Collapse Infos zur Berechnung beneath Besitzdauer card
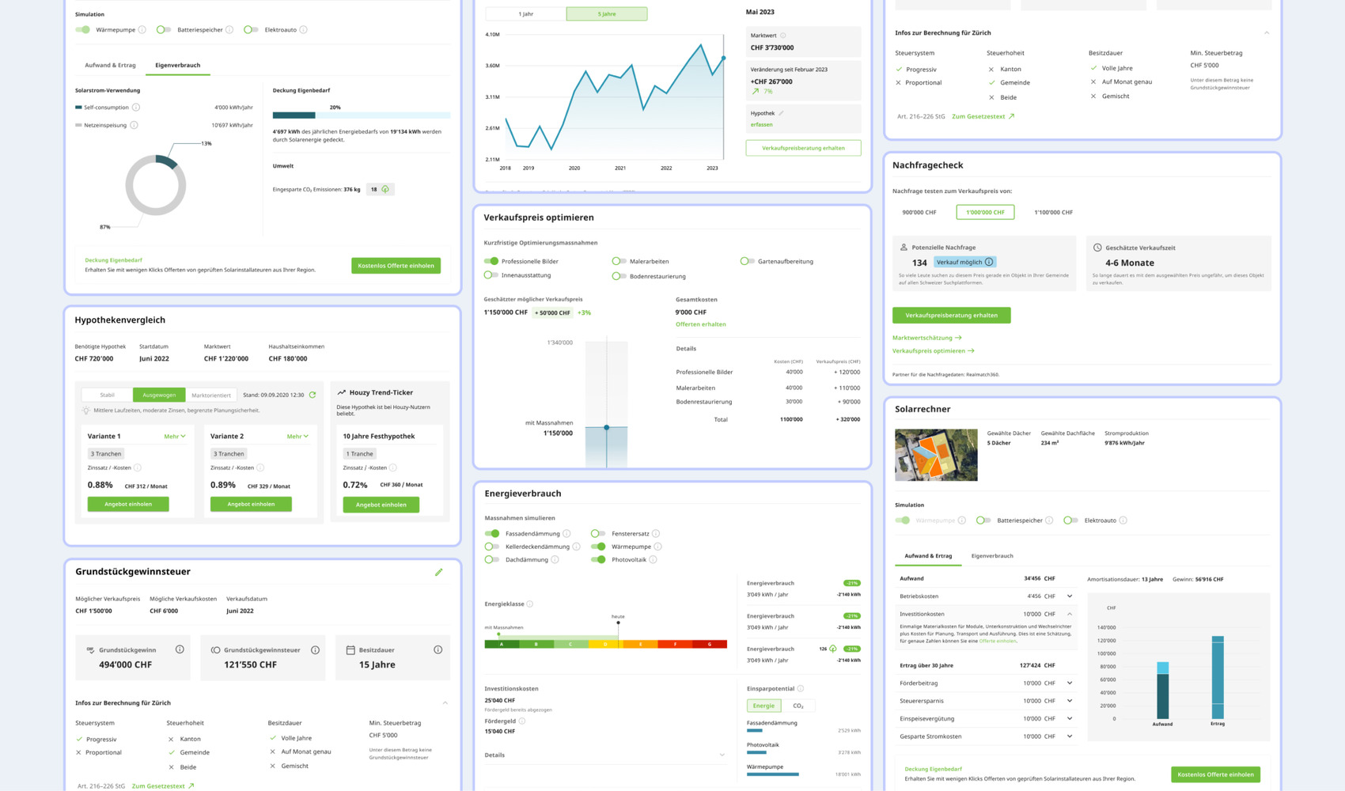 pos(445,703)
